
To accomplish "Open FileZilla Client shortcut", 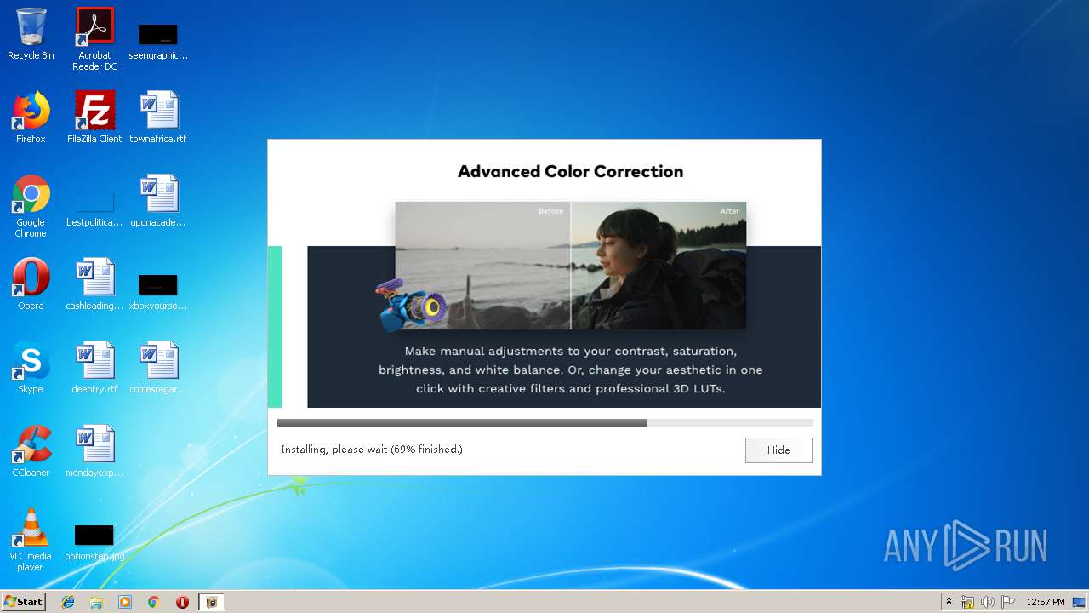I will [x=94, y=117].
